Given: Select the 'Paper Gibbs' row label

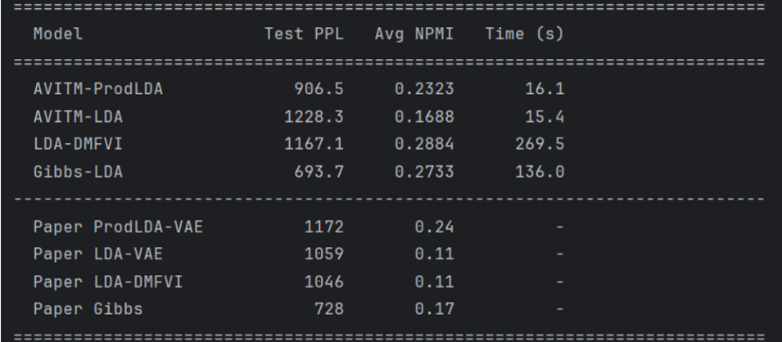Looking at the screenshot, I should [88, 309].
